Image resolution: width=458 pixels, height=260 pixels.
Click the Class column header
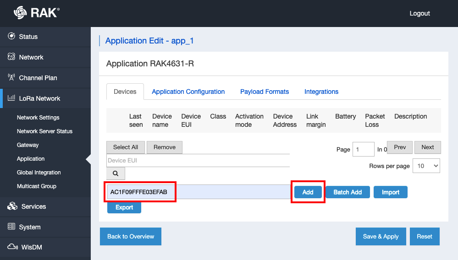point(218,116)
